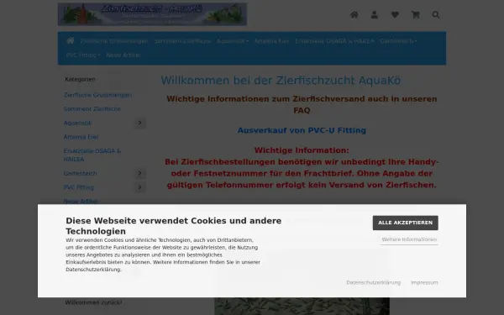
Task: Open the home icon in header
Action: point(354,15)
